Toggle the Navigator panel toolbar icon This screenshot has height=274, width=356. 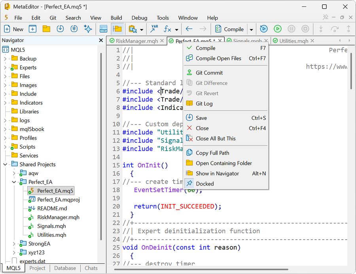tap(117, 29)
